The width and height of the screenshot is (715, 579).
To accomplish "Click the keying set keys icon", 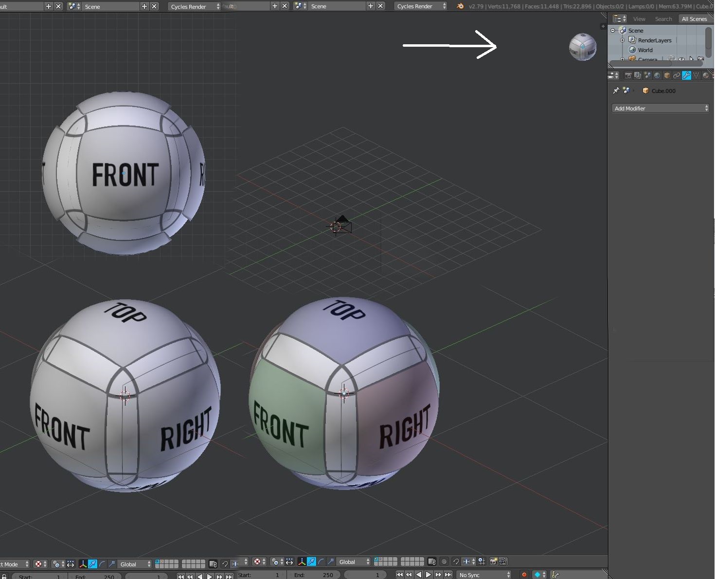I will 555,575.
